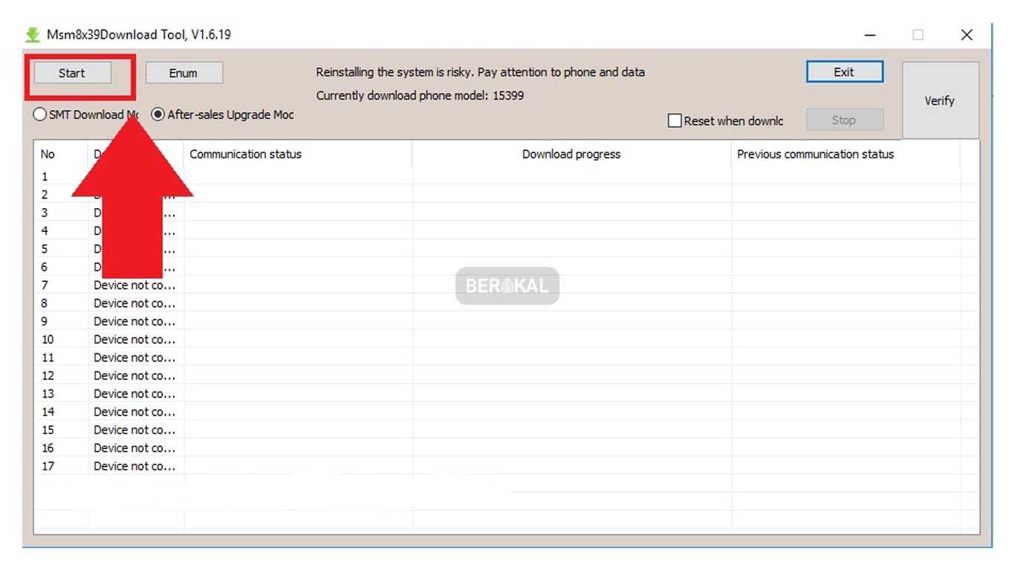Select SMT Download Mode radio button
This screenshot has height=571, width=1015.
click(x=39, y=114)
